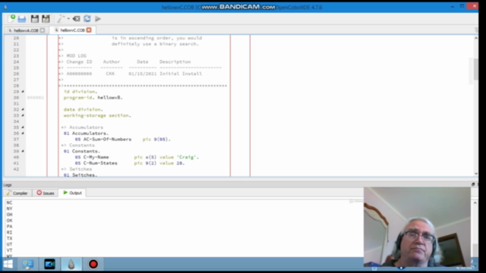Click the 'PA' output line
This screenshot has width=486, height=273.
[9, 226]
